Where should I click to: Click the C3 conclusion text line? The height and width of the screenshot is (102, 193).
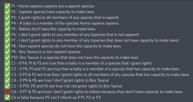pyautogui.click(x=100, y=75)
